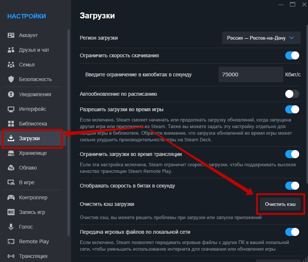Switch to the Хранилище section
Screen dimensions: 308x262
pos(32,153)
